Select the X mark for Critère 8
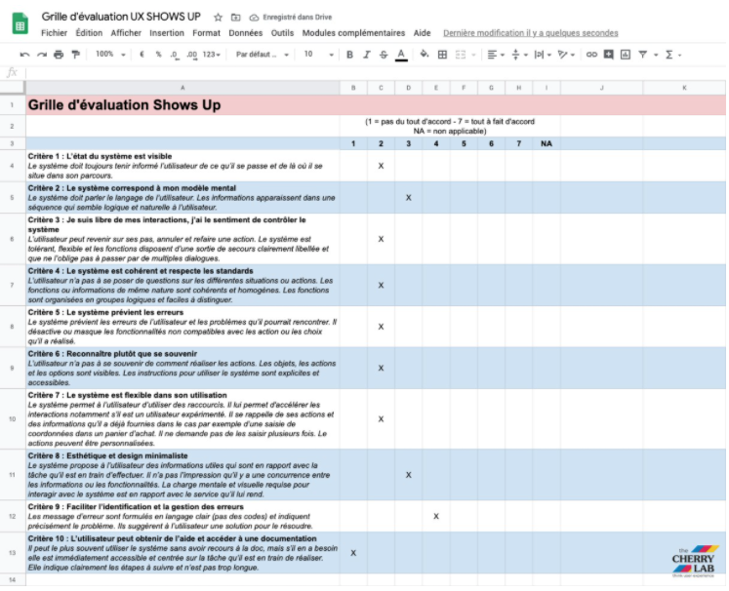Image resolution: width=729 pixels, height=591 pixels. (408, 475)
